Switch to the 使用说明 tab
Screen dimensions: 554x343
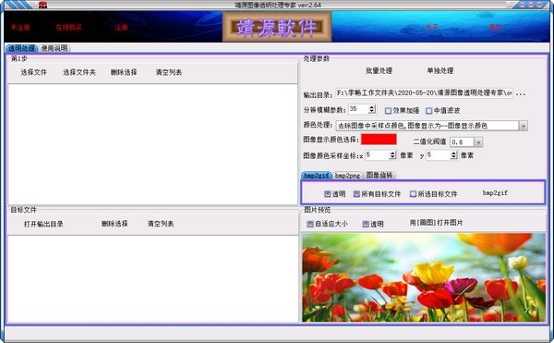click(54, 48)
